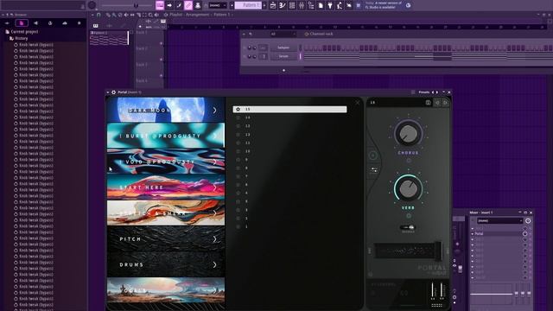Select the Portal effect slot in Mixer

coord(497,233)
